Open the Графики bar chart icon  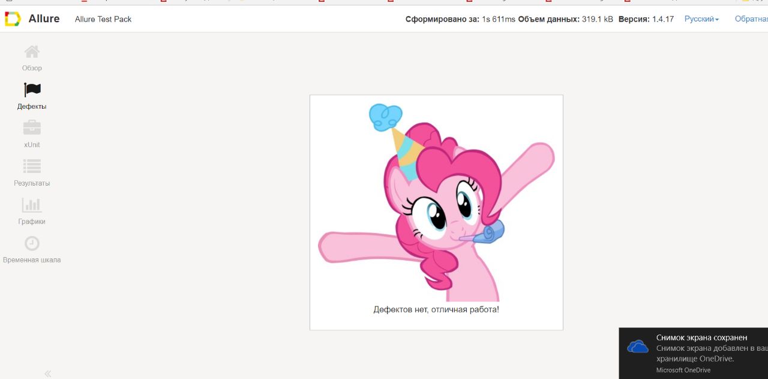point(32,205)
